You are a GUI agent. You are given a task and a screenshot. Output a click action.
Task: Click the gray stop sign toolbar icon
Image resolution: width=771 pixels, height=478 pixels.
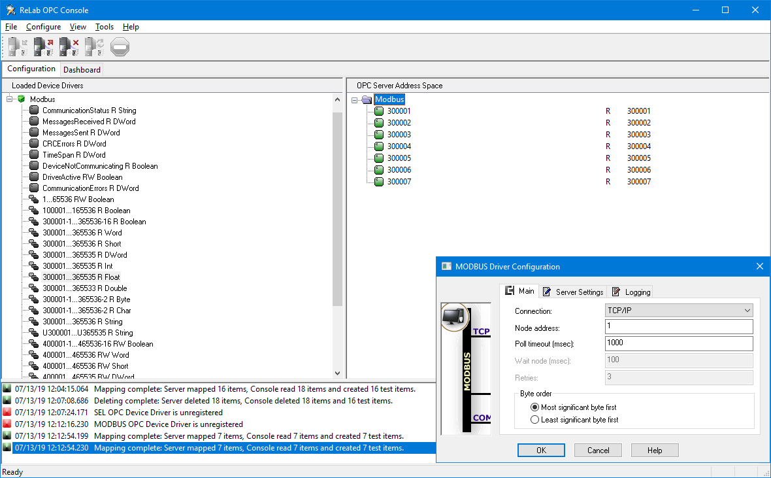coord(120,47)
